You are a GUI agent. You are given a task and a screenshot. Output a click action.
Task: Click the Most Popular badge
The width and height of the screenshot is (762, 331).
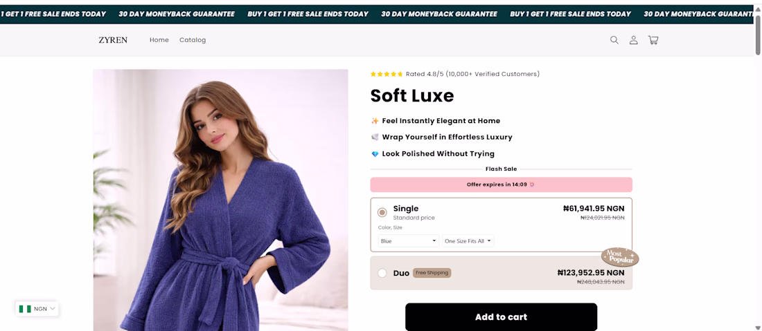(619, 257)
